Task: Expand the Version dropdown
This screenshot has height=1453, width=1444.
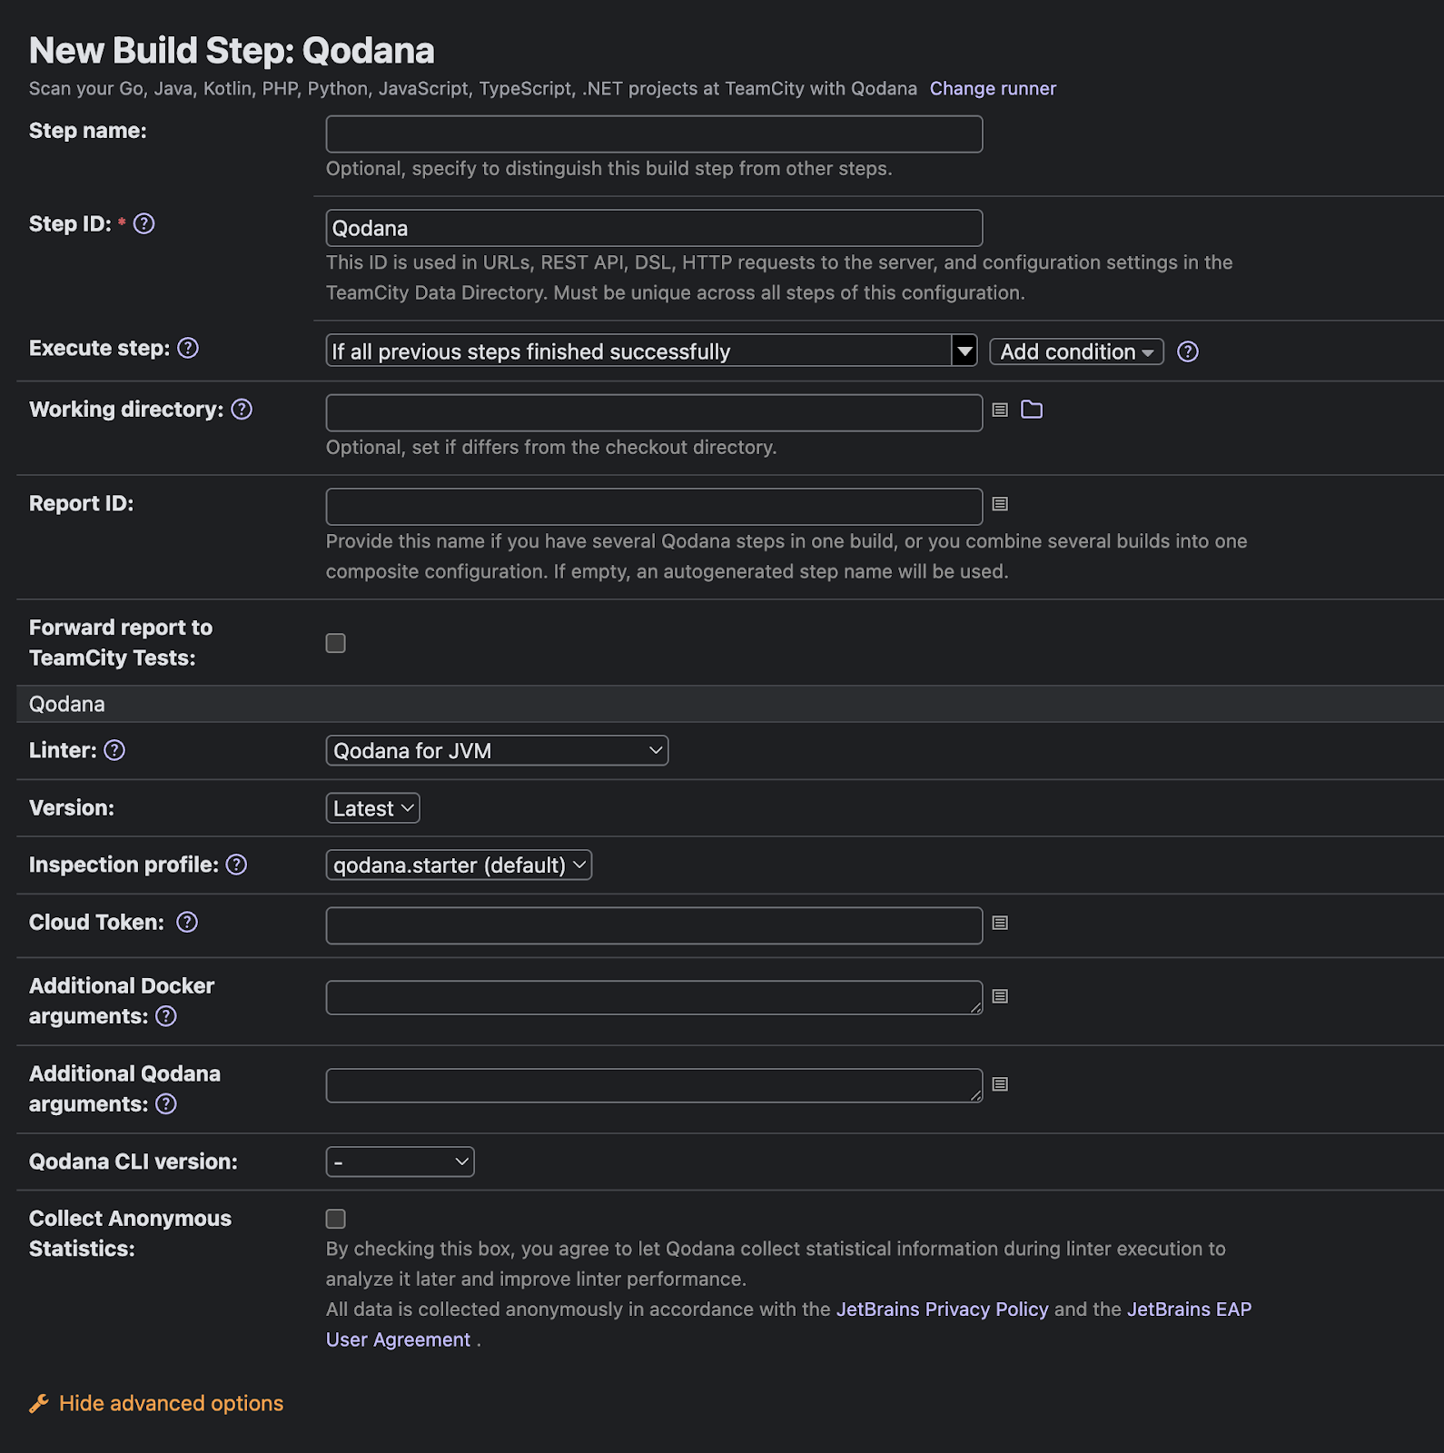Action: click(x=372, y=809)
